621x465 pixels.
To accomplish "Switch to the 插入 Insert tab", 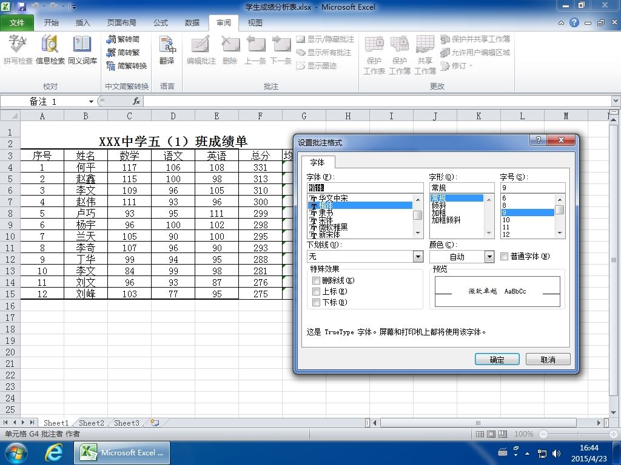I will (x=82, y=23).
